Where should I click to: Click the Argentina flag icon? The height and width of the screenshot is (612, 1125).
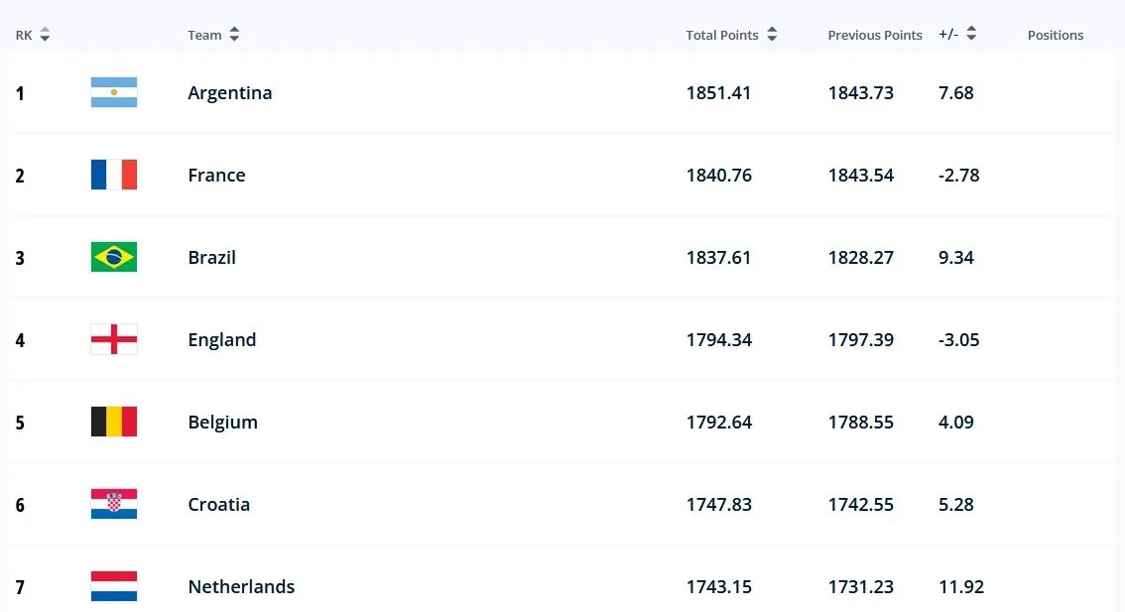click(114, 92)
